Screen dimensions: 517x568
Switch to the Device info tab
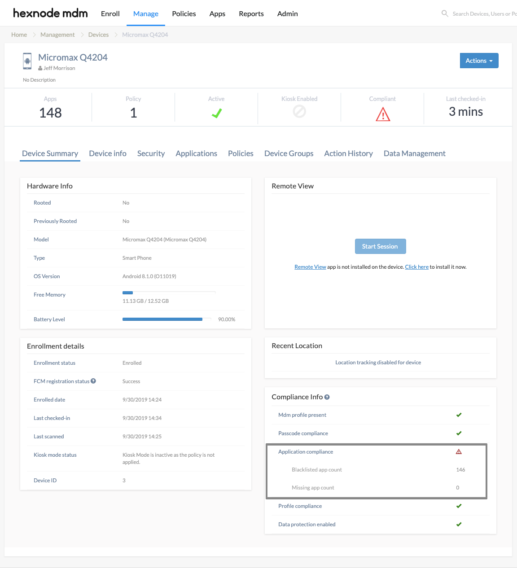(x=108, y=153)
